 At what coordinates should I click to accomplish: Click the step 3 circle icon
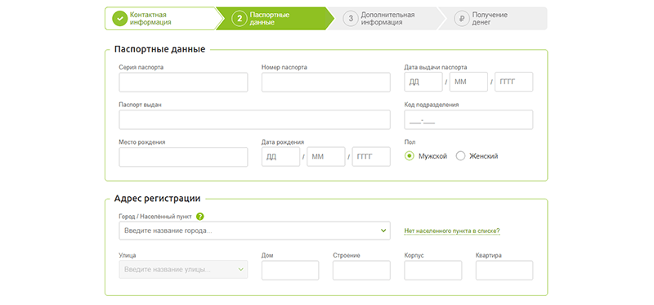pyautogui.click(x=351, y=18)
